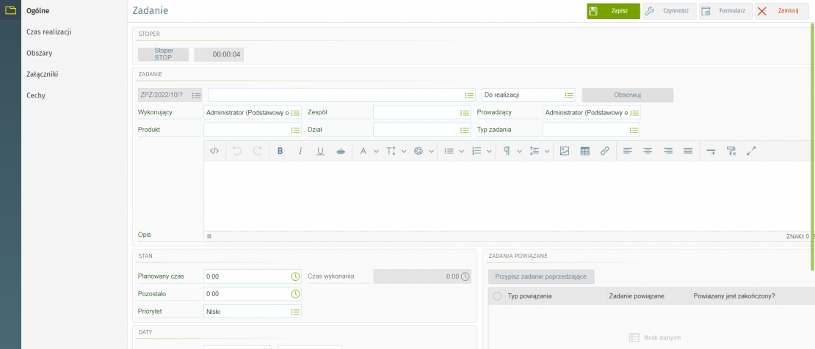Click inside the Planowany czas field

[246, 276]
